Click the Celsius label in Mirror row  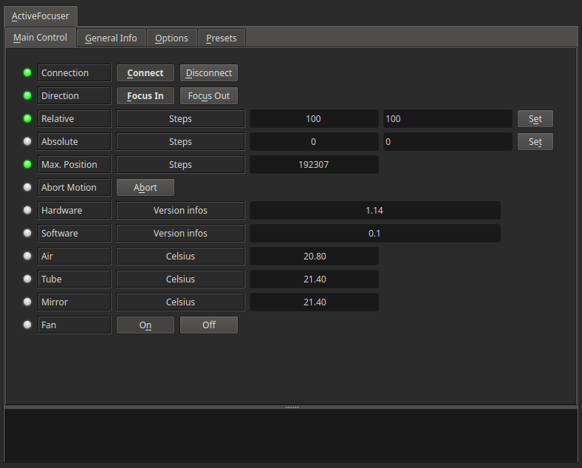tap(180, 302)
